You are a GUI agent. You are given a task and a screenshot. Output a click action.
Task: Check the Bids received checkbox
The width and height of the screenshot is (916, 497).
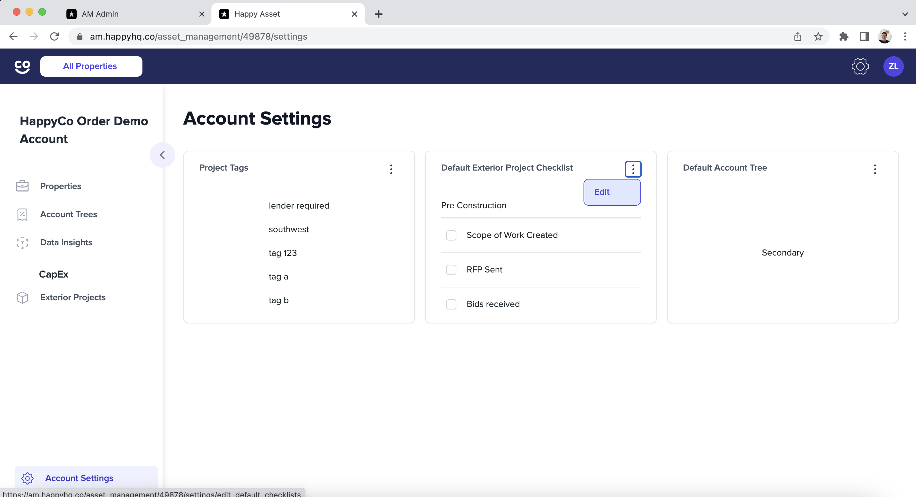click(x=451, y=304)
